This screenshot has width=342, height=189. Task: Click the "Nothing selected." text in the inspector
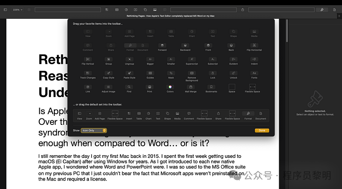pos(315,111)
